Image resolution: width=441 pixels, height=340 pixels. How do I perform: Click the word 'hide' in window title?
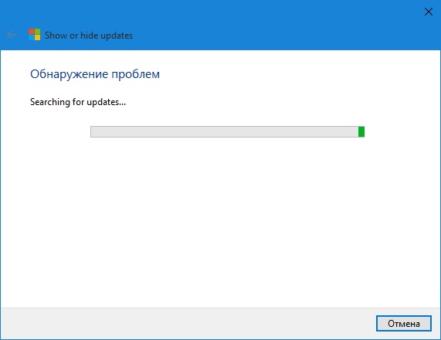[x=89, y=36]
